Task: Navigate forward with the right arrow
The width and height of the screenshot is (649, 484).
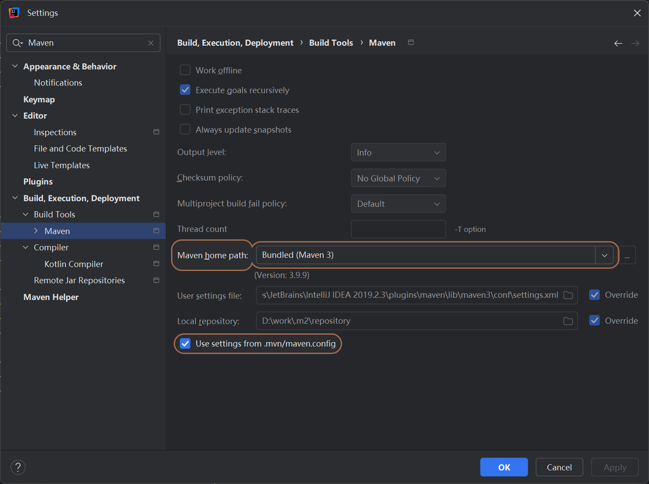Action: click(x=635, y=43)
